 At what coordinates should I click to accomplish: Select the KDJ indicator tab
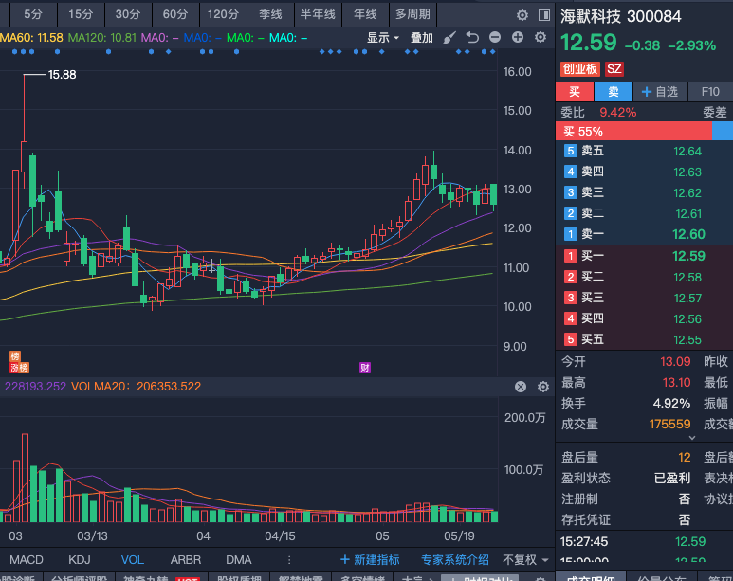click(x=80, y=559)
